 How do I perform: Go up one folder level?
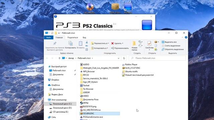pos(60,58)
